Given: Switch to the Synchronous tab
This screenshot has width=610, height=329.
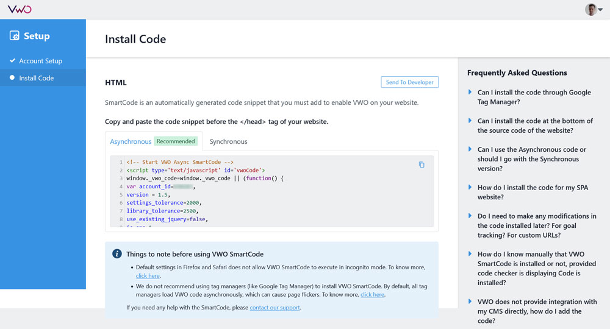Looking at the screenshot, I should click(228, 141).
